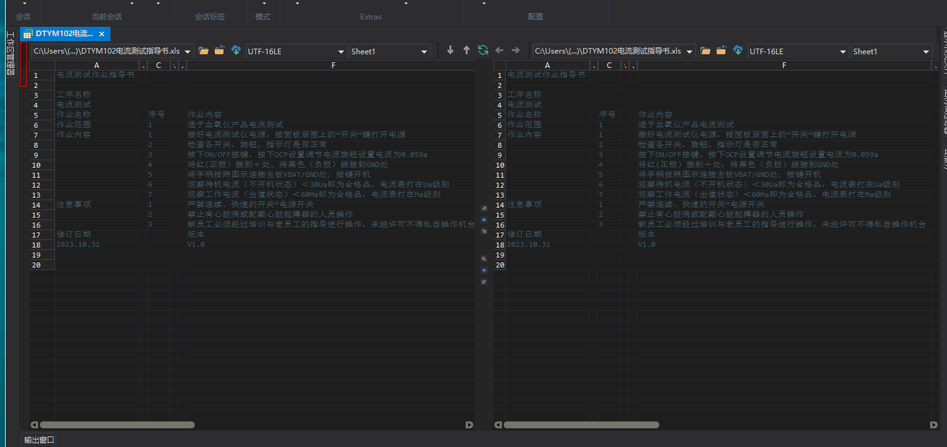Screen dimensions: 947x447
Task: Open file browser for right pane
Action: pos(705,51)
